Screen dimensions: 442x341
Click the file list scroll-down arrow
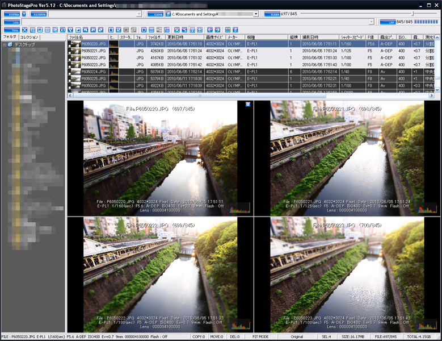tap(437, 90)
